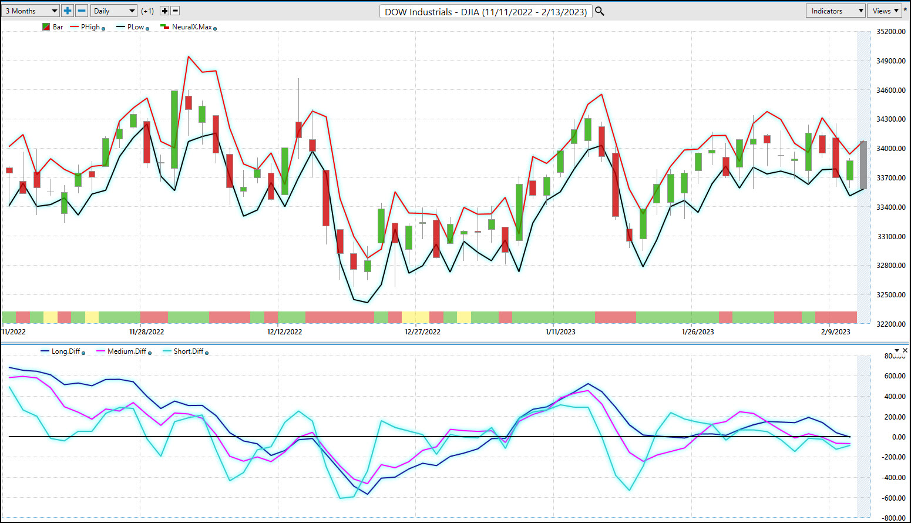Image resolution: width=911 pixels, height=523 pixels.
Task: Click the PHigh red line swatch
Action: pyautogui.click(x=74, y=27)
